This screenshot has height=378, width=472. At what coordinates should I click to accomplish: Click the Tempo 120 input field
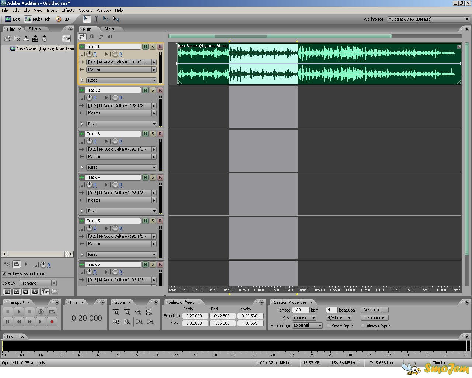pos(301,310)
